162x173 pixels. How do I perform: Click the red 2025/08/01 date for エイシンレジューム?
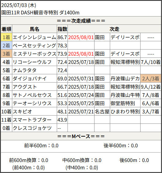pyautogui.click(x=81, y=37)
